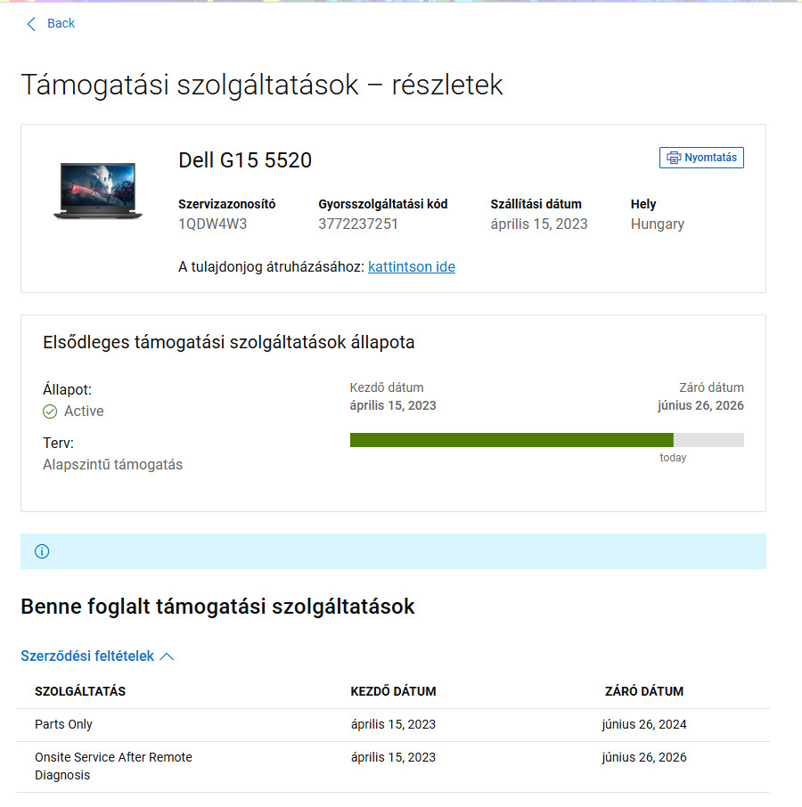The height and width of the screenshot is (807, 802).
Task: Click the 'today' marker under progress bar
Action: pos(673,458)
